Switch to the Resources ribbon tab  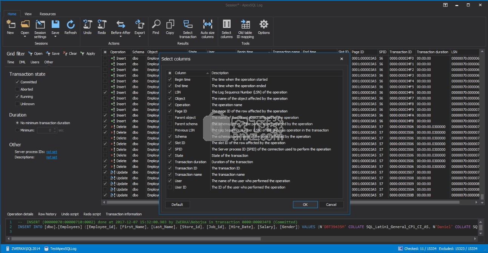point(48,14)
